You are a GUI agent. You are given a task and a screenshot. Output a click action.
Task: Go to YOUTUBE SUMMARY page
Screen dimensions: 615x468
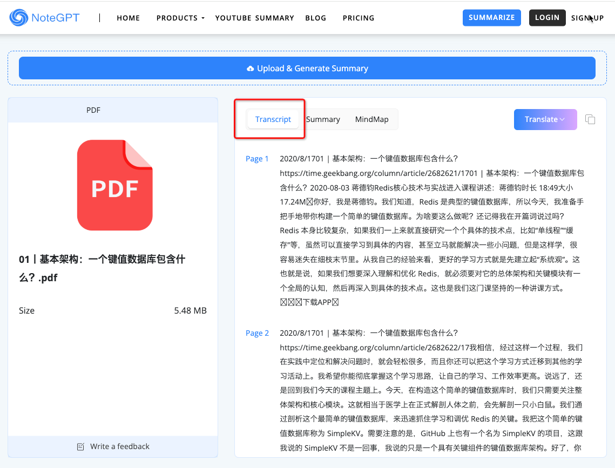[x=254, y=18]
